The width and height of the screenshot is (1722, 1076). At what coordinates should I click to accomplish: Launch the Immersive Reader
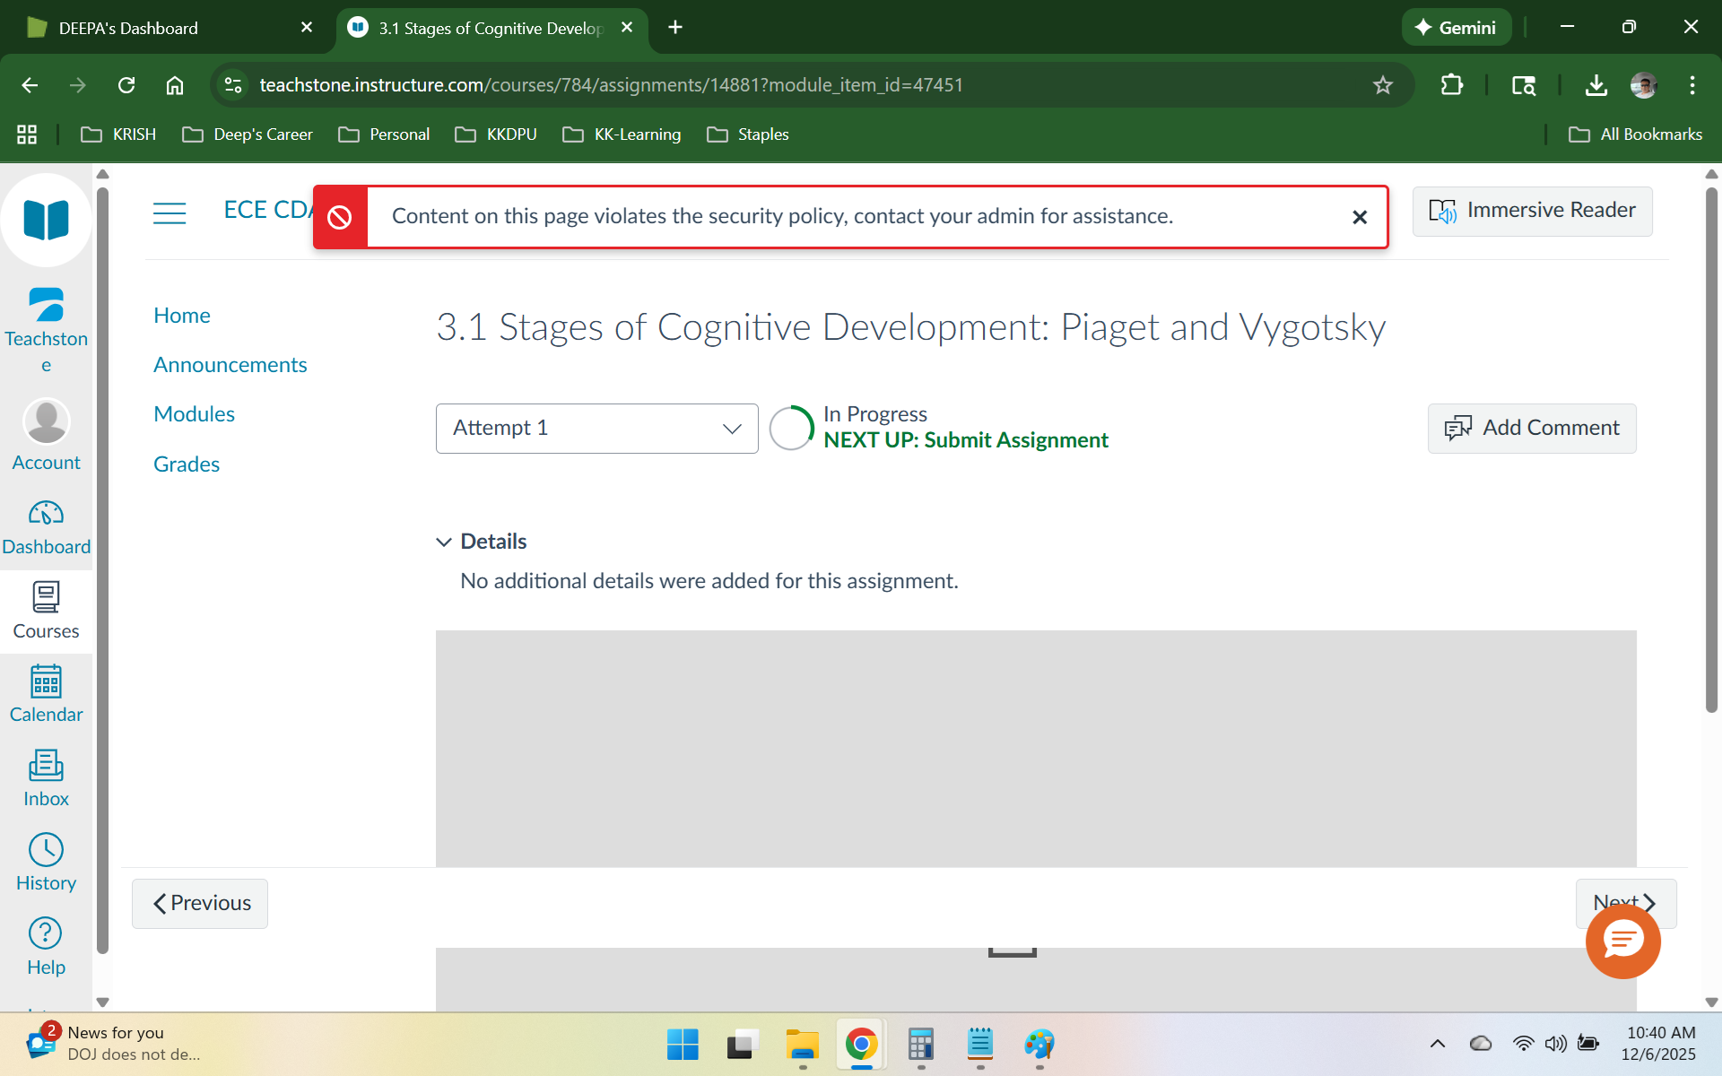(1532, 211)
